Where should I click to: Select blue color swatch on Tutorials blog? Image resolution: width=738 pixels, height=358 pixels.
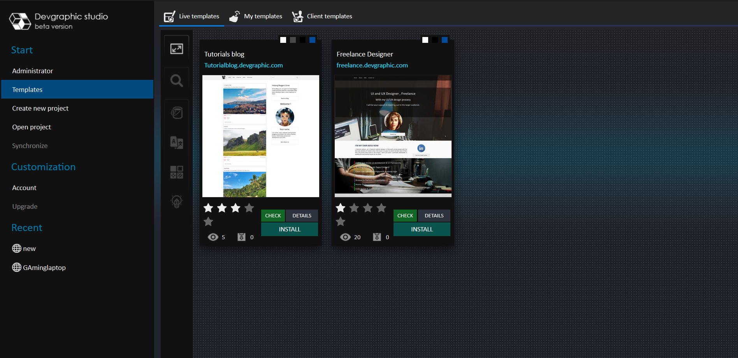point(312,40)
